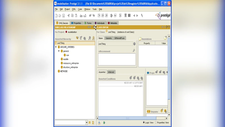Click the create subclass icon in Asserted Hierarchy

77,38
